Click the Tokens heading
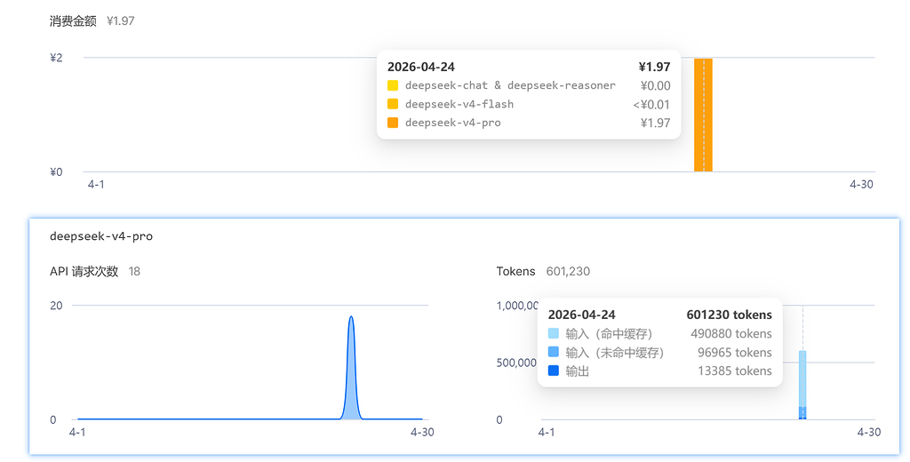910x462 pixels. pyautogui.click(x=516, y=271)
